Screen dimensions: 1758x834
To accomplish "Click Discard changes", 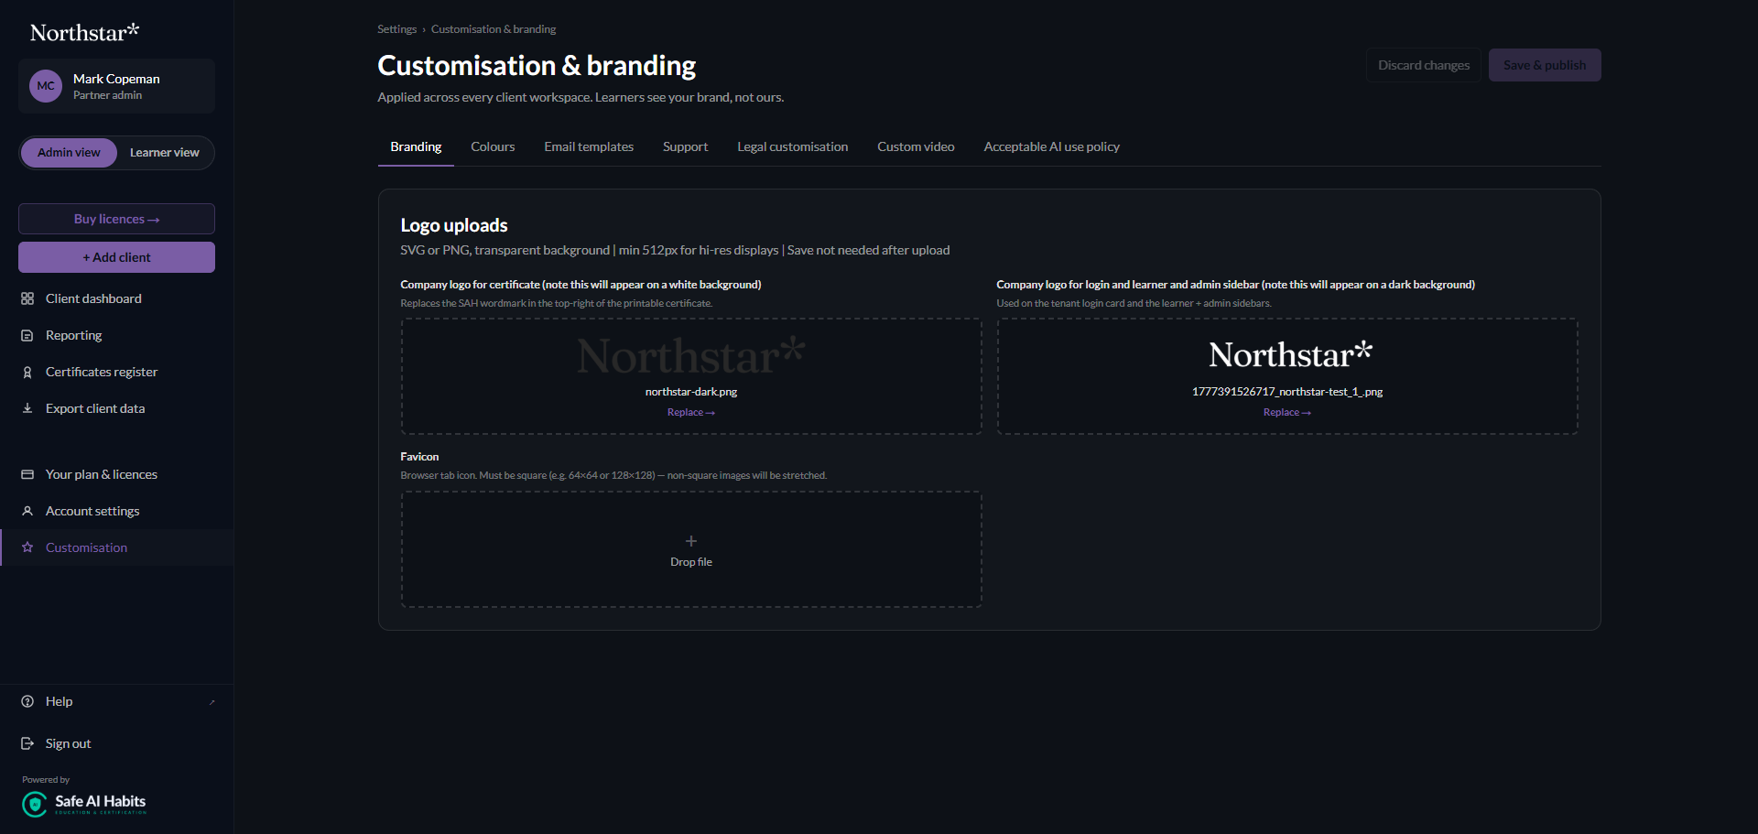I will click(x=1424, y=65).
